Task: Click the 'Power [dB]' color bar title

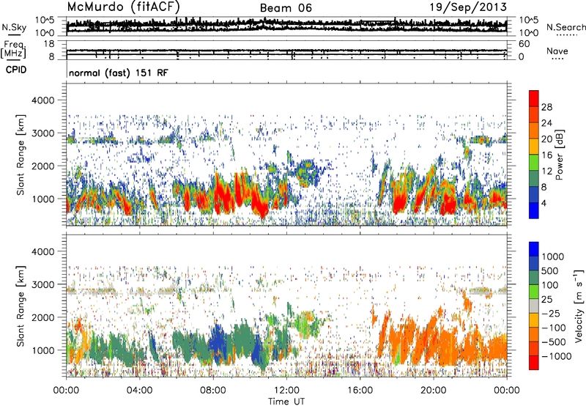Action: [559, 155]
